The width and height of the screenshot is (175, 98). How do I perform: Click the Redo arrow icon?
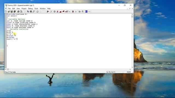point(40,11)
